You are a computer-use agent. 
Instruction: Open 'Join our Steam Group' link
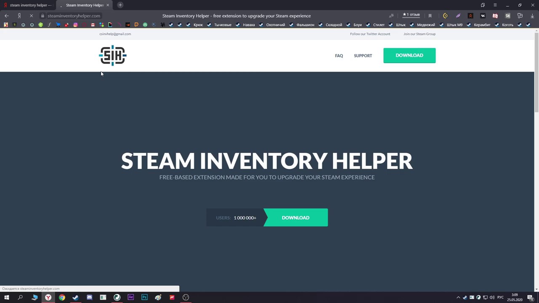pos(419,34)
